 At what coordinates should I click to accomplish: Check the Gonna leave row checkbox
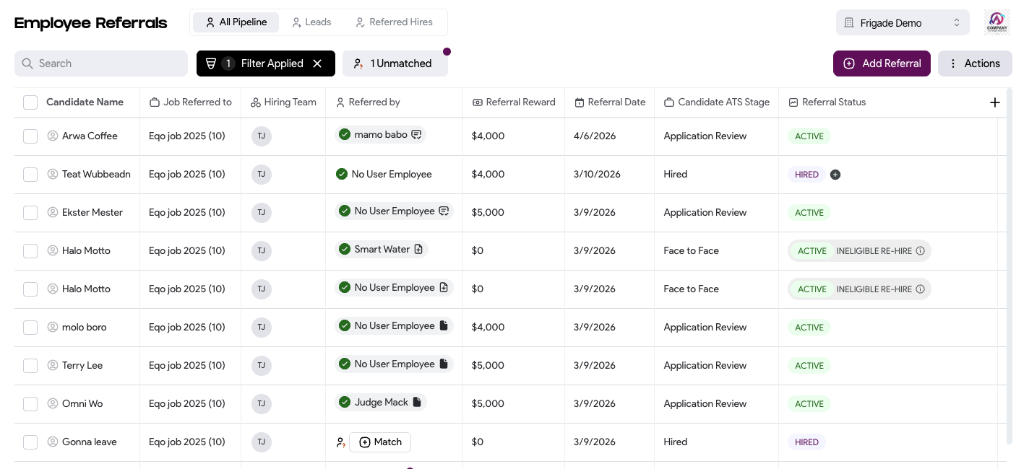30,442
